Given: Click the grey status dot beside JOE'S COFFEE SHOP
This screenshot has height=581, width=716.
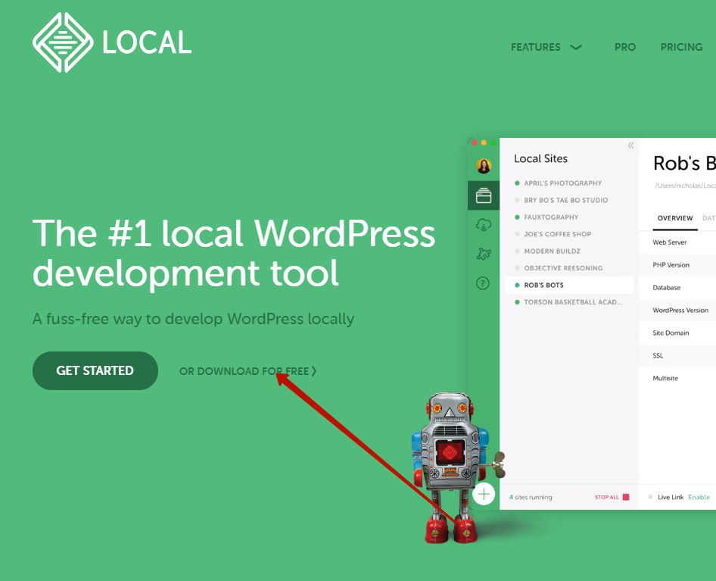Looking at the screenshot, I should coord(517,233).
